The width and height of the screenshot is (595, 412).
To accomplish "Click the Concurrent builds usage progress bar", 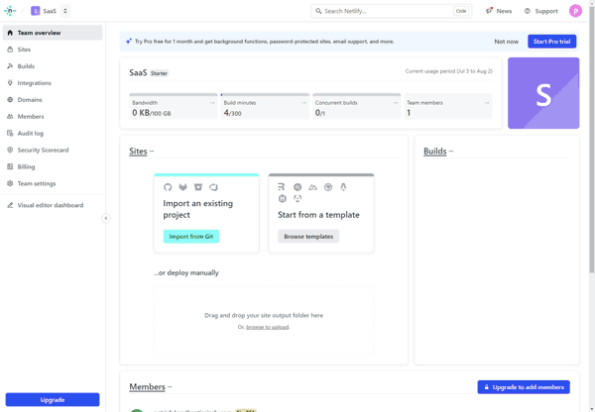I will (x=356, y=95).
